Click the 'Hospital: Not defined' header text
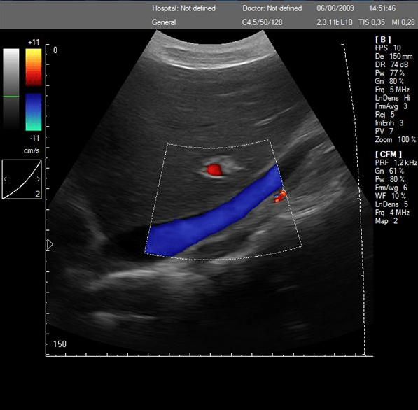 (183, 8)
